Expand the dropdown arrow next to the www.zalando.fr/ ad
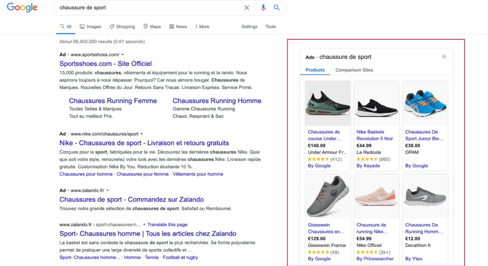 tap(107, 191)
